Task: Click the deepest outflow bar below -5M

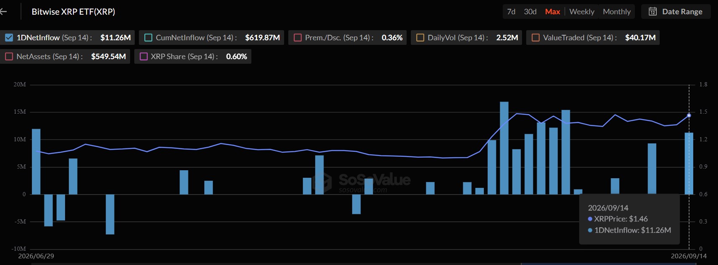Action: coord(110,214)
